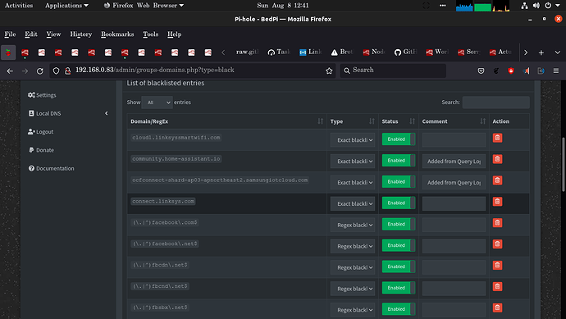Screen dimensions: 566x319
Task: Open the Bookmarks menu
Action: (117, 34)
